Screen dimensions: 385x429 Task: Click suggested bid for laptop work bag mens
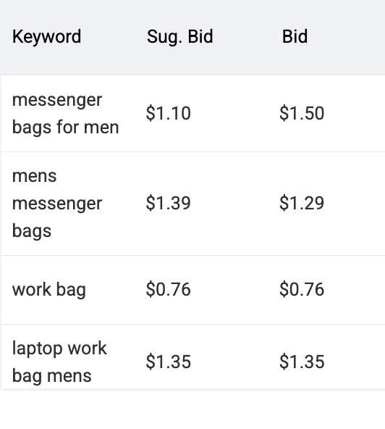[169, 362]
